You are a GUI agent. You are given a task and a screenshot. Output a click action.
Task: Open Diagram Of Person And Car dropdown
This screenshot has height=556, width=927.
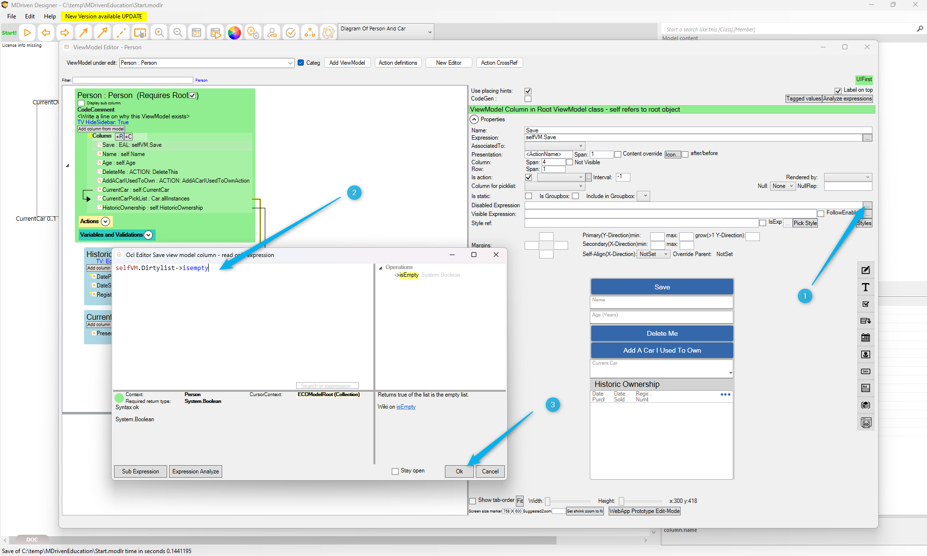click(429, 32)
